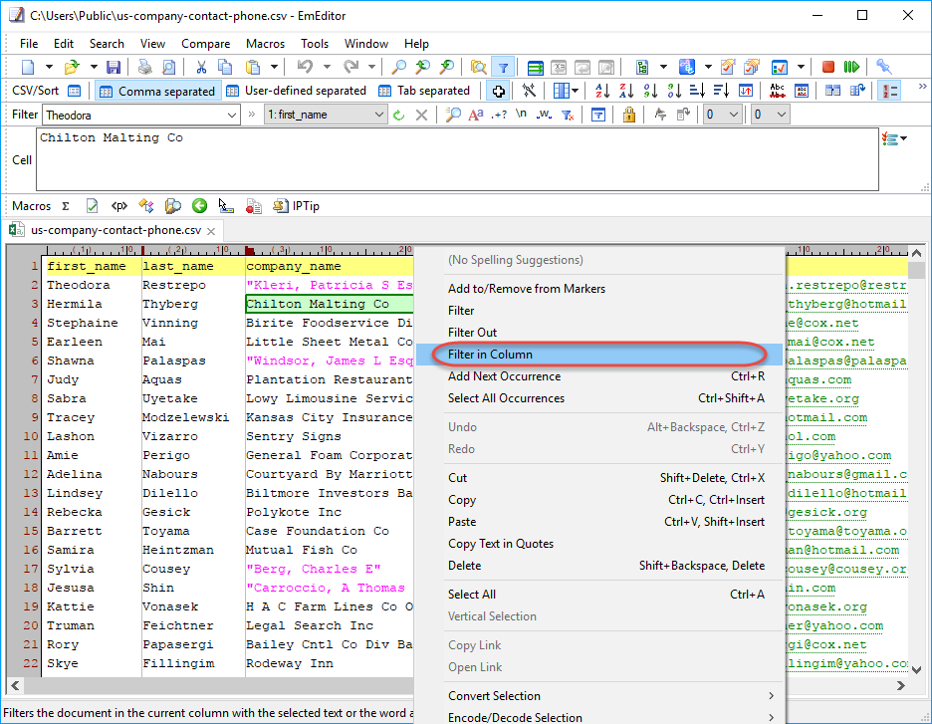932x724 pixels.
Task: Toggle the cell selection mode plus button
Action: point(498,91)
